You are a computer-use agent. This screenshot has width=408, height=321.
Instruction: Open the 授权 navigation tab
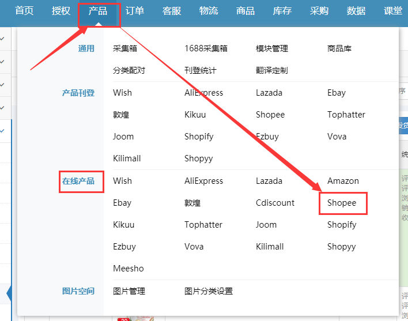(61, 11)
